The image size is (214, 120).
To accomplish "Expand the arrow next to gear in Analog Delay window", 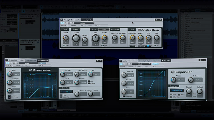I will [99, 25].
